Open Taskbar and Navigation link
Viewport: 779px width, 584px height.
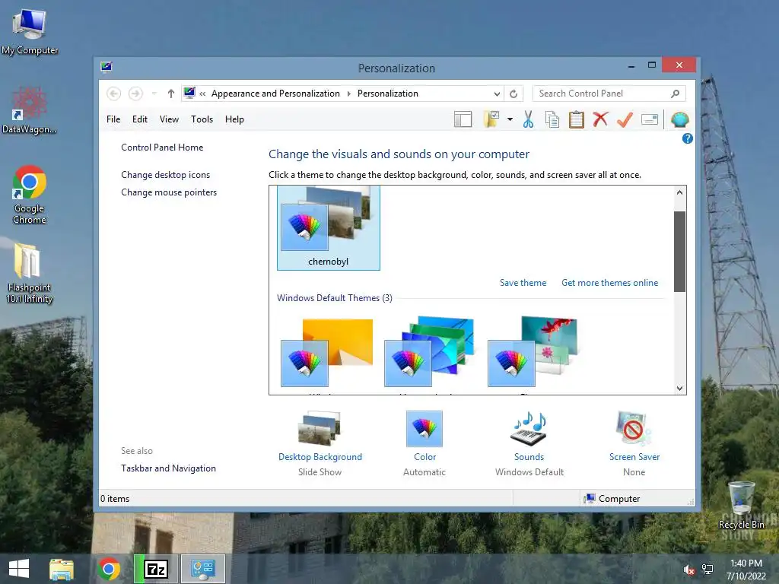tap(168, 468)
